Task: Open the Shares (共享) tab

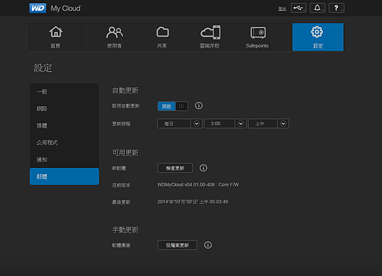Action: [162, 38]
